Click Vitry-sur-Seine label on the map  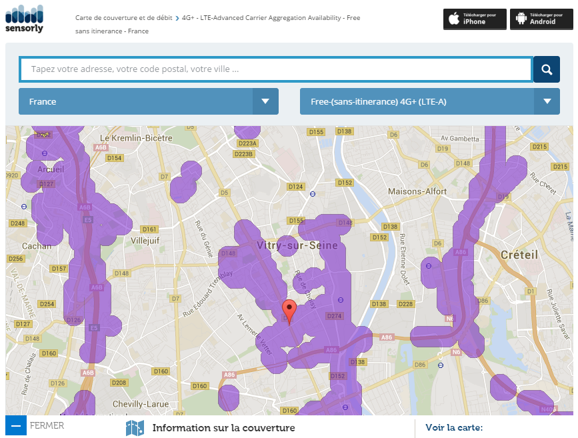tap(297, 246)
